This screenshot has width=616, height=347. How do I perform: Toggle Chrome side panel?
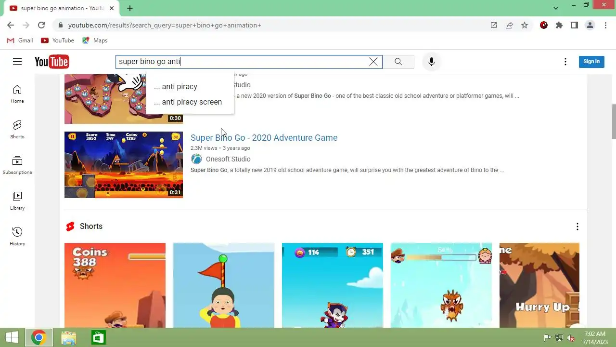tap(575, 25)
